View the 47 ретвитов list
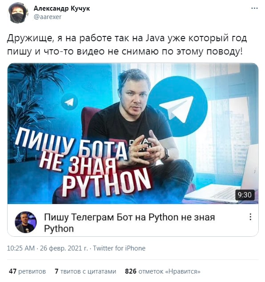This screenshot has width=265, height=282. click(x=27, y=271)
